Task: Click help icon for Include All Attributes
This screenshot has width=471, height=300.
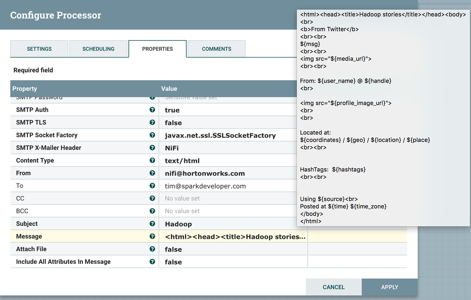Action: tap(152, 262)
